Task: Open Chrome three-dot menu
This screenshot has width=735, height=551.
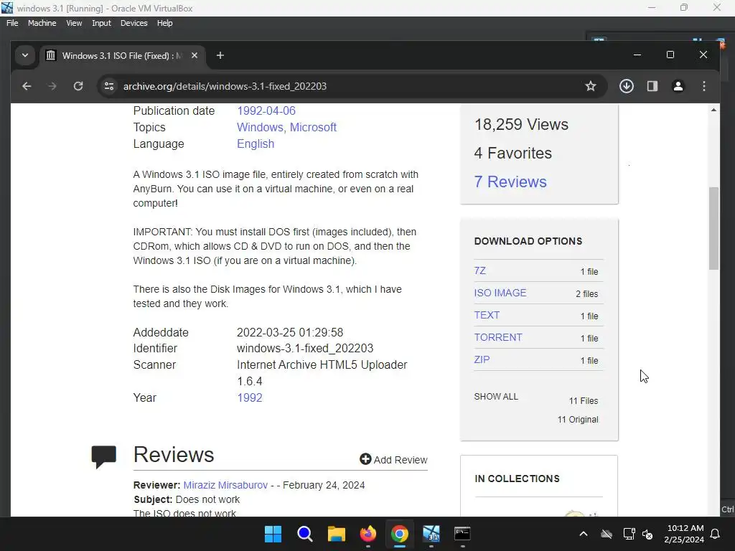Action: coord(703,86)
